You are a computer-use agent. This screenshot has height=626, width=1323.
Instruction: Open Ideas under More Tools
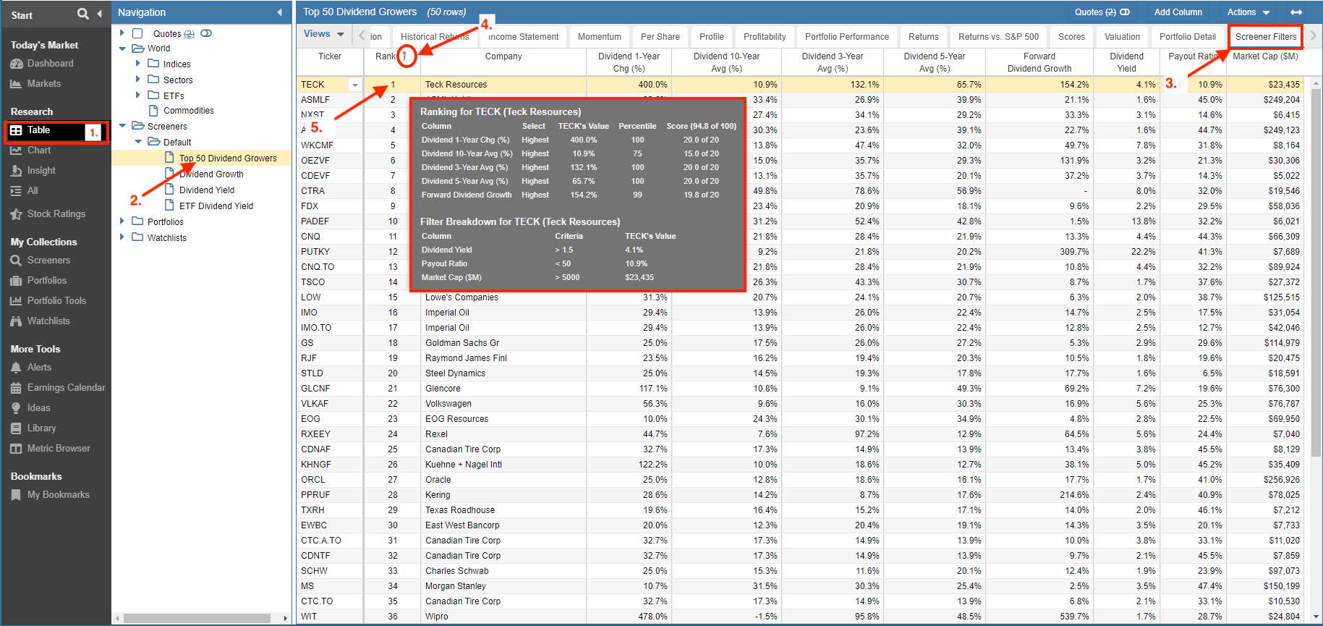coord(38,408)
